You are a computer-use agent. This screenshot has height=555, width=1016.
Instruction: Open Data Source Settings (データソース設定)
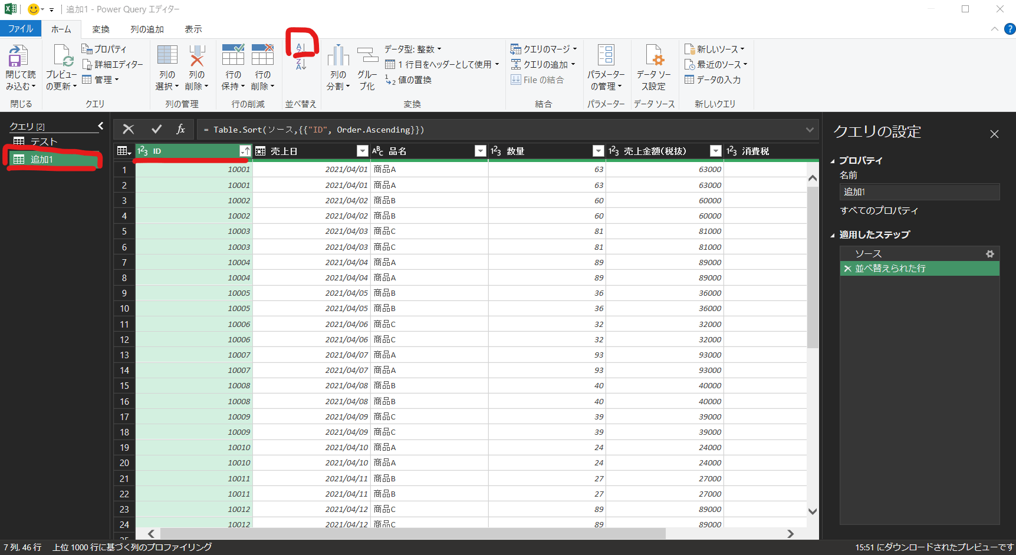[x=653, y=68]
